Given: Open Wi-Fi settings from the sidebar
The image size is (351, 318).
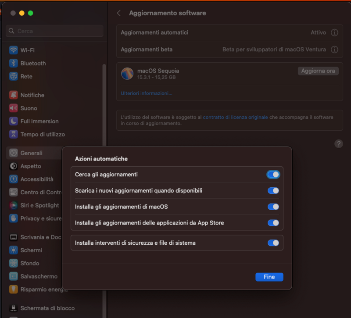Looking at the screenshot, I should (27, 50).
